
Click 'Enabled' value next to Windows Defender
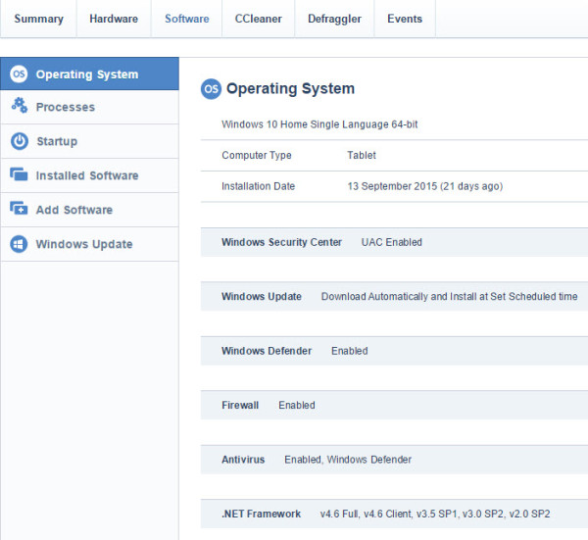coord(350,351)
